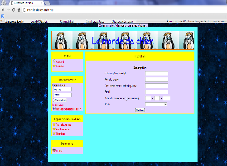Click the arrow of the Inscription form select box
This screenshot has width=227, height=166.
[165, 104]
